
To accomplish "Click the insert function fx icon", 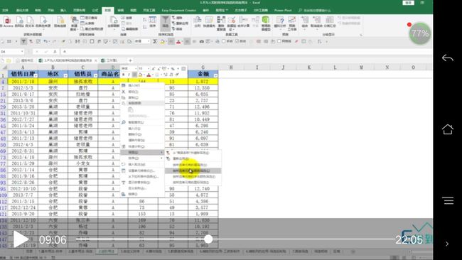I will (55, 52).
